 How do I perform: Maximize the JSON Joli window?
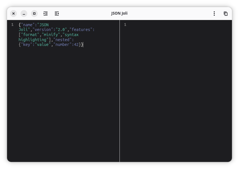34,13
